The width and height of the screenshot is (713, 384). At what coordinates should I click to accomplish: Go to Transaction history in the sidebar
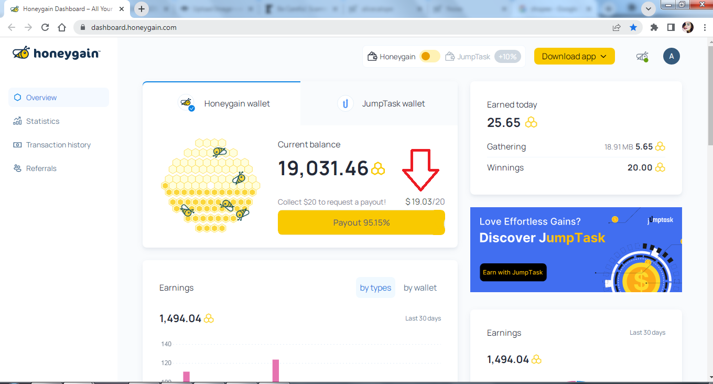tap(52, 145)
